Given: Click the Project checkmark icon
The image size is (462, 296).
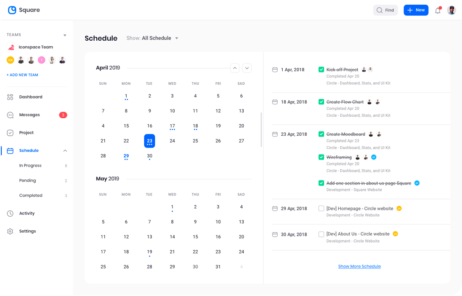Looking at the screenshot, I should (10, 133).
